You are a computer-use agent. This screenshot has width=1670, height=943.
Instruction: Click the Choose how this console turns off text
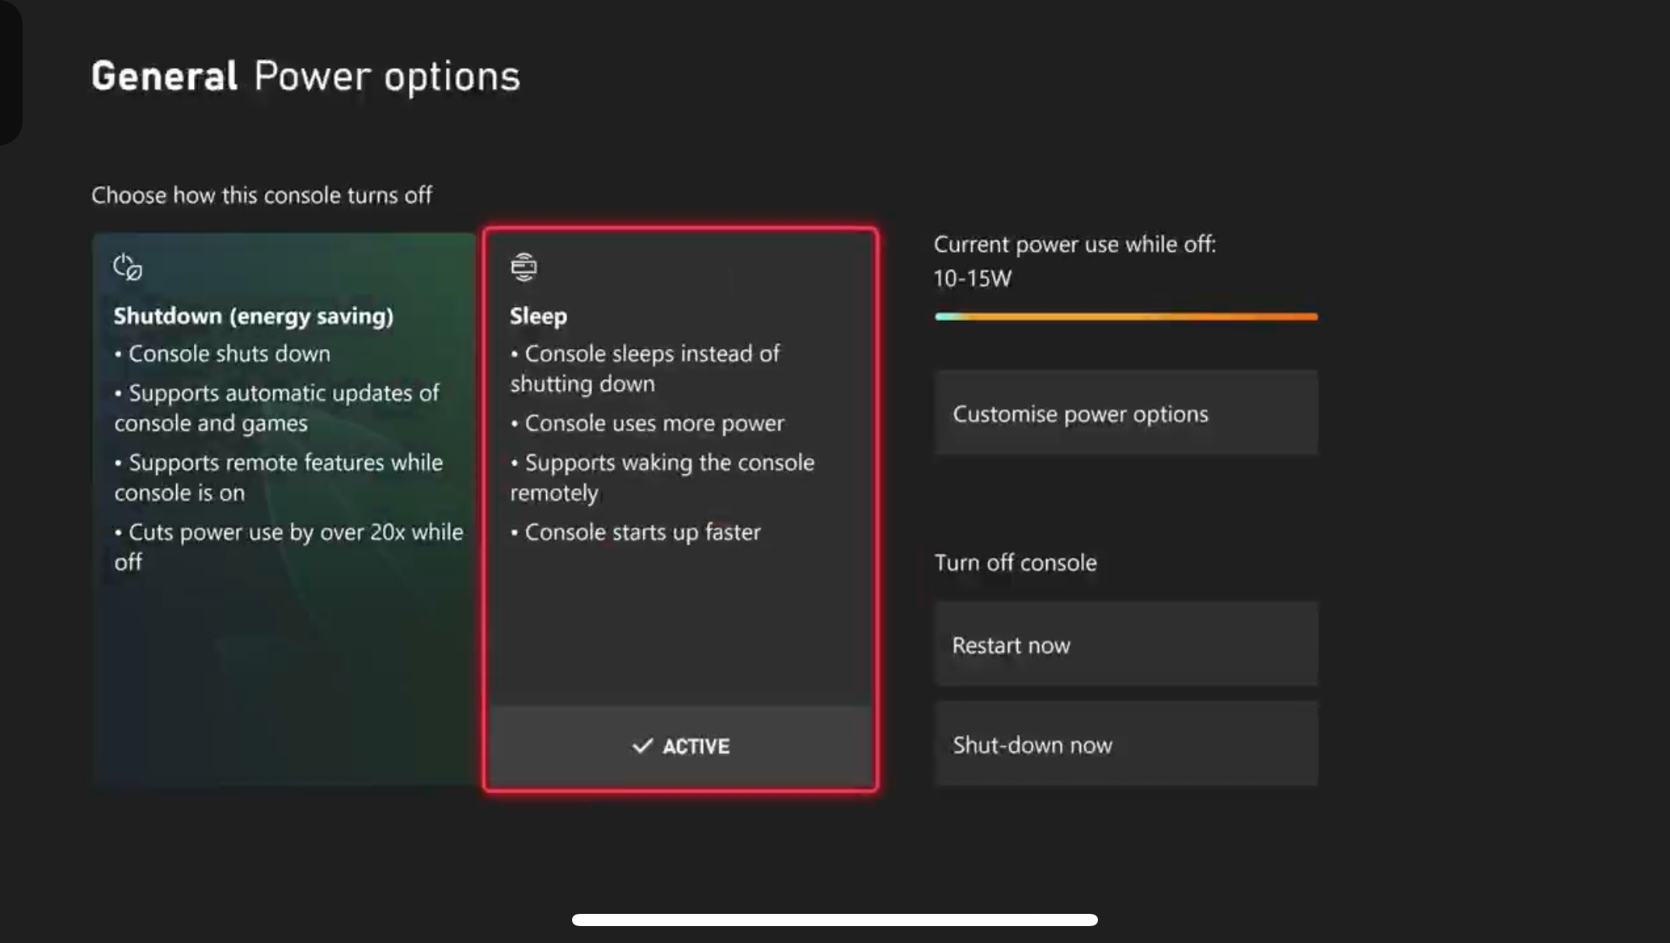(261, 195)
